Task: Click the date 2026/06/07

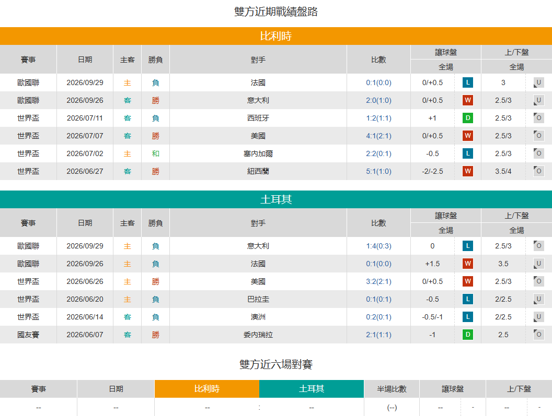Action: [x=85, y=335]
